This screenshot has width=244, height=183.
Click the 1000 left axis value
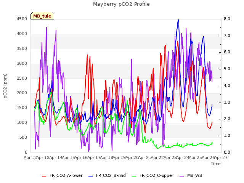[22, 123]
